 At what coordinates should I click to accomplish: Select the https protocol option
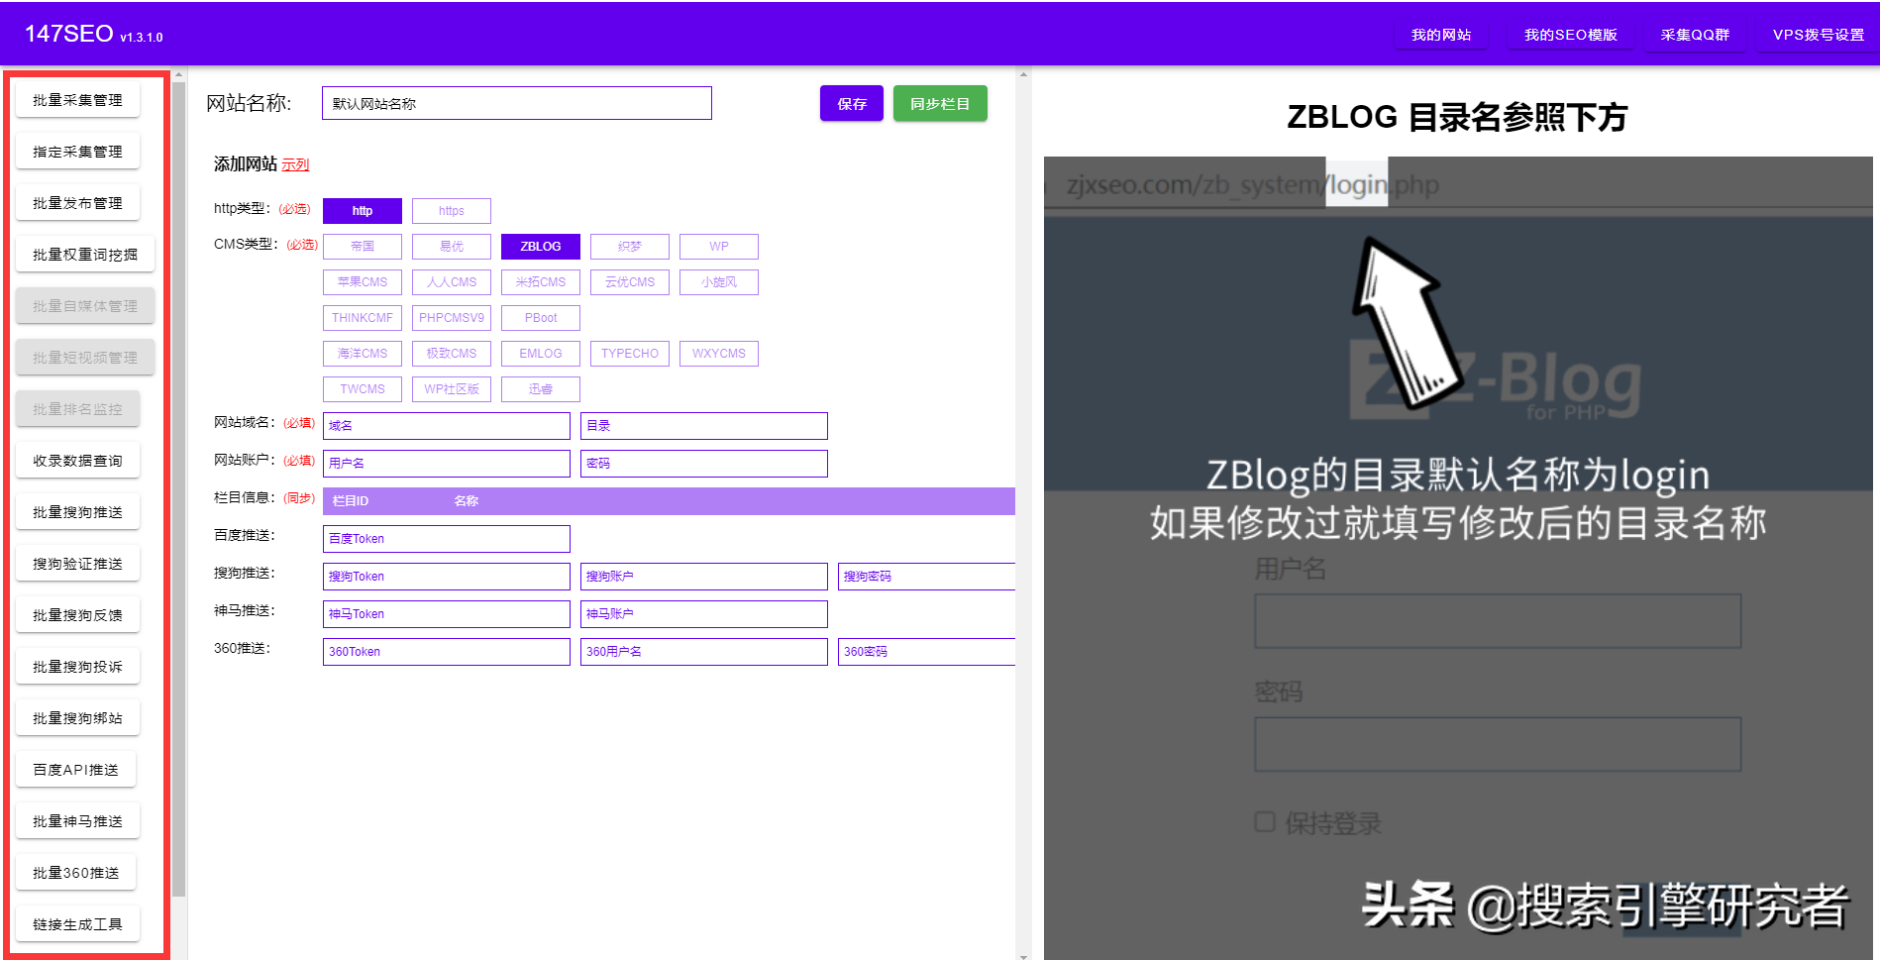coord(451,211)
